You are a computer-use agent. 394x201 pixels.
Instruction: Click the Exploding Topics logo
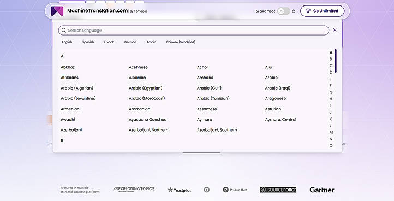click(x=134, y=189)
